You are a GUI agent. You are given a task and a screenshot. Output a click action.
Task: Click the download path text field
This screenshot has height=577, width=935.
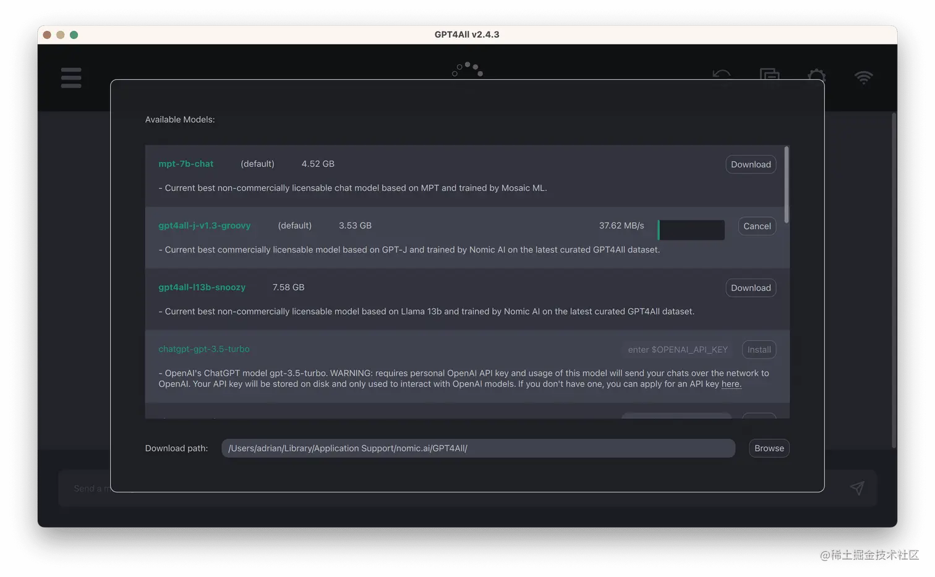point(478,449)
